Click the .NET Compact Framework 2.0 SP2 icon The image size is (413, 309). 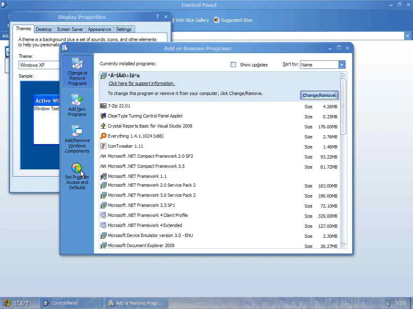103,156
